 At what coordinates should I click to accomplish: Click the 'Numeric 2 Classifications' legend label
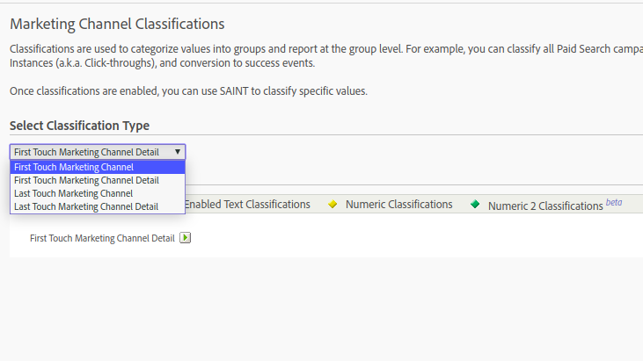pyautogui.click(x=545, y=206)
